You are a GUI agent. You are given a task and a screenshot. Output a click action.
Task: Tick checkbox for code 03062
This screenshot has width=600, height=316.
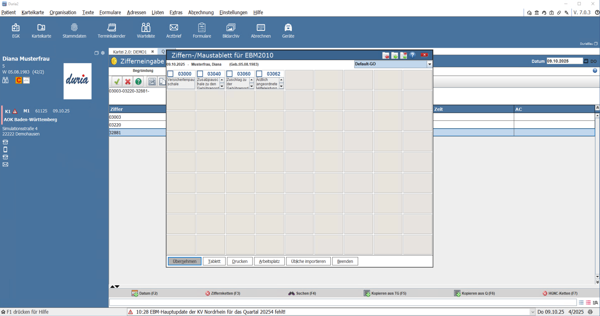coord(259,74)
